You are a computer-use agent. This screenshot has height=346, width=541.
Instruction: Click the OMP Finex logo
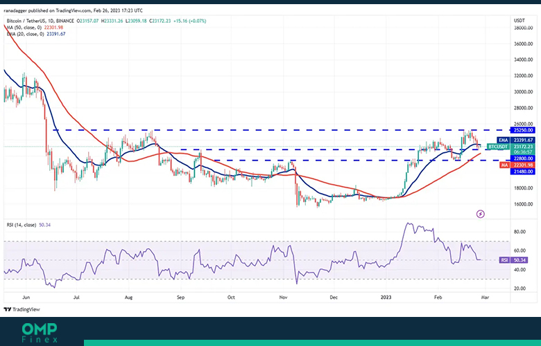(40, 333)
